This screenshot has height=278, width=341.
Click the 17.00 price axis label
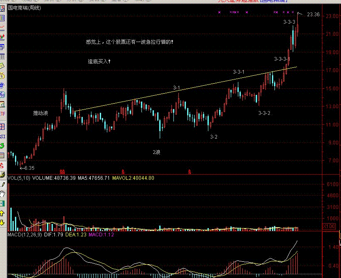coord(332,70)
